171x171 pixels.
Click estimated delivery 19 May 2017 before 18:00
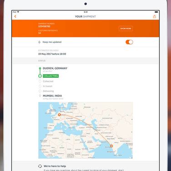52,54
